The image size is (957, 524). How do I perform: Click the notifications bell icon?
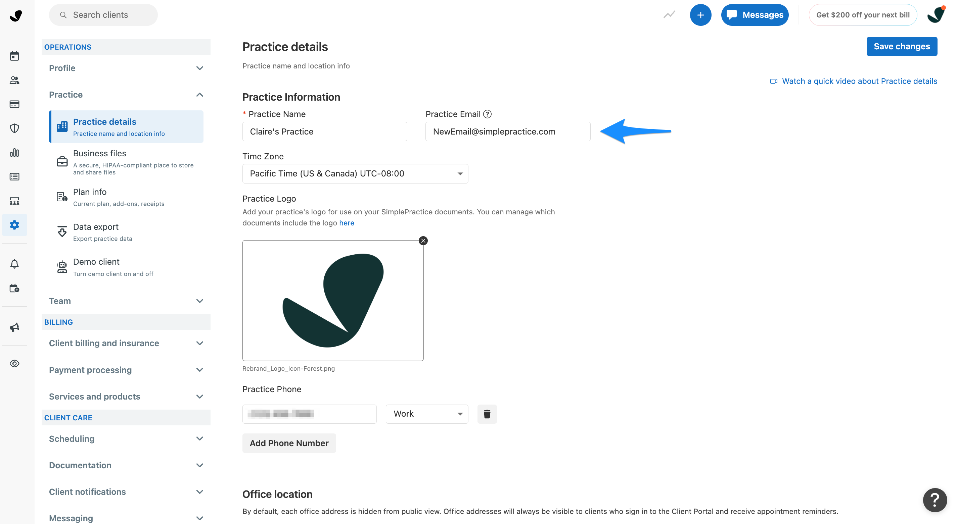point(14,264)
